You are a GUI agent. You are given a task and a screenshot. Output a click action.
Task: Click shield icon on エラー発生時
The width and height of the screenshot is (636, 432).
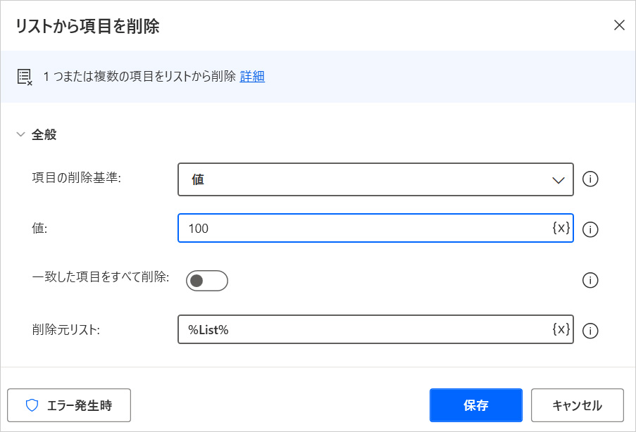(x=32, y=405)
